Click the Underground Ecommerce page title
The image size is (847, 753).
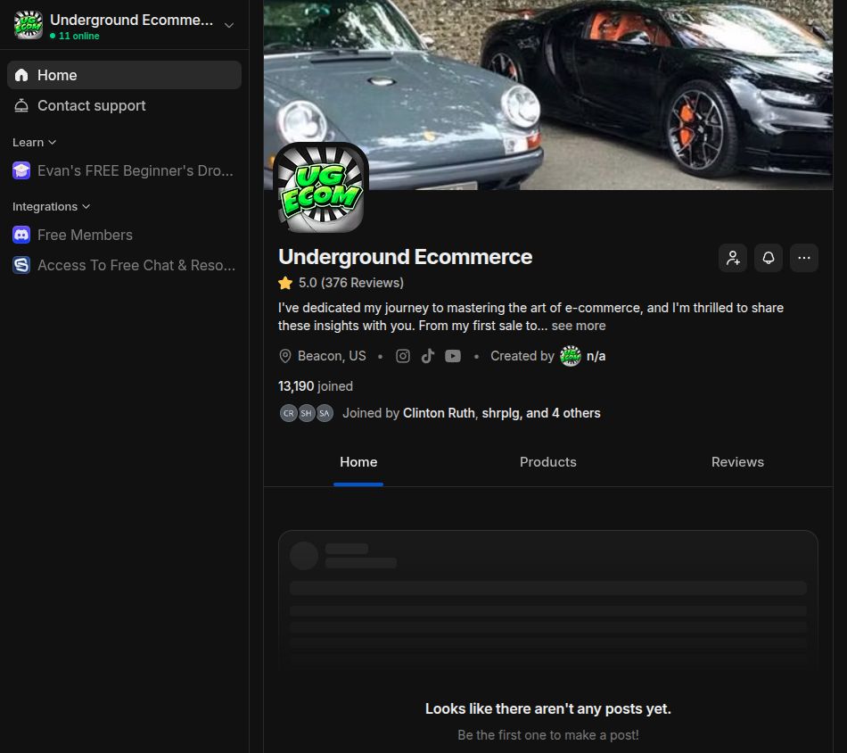tap(405, 257)
